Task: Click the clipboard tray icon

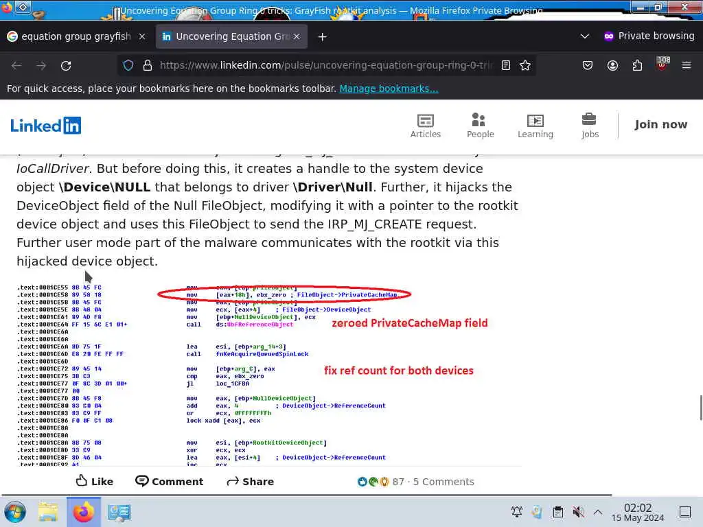Action: (557, 512)
